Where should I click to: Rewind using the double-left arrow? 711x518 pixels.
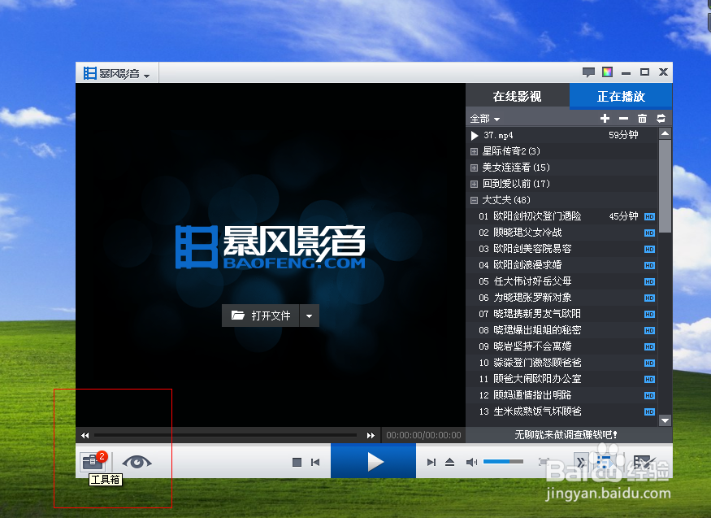pos(85,435)
